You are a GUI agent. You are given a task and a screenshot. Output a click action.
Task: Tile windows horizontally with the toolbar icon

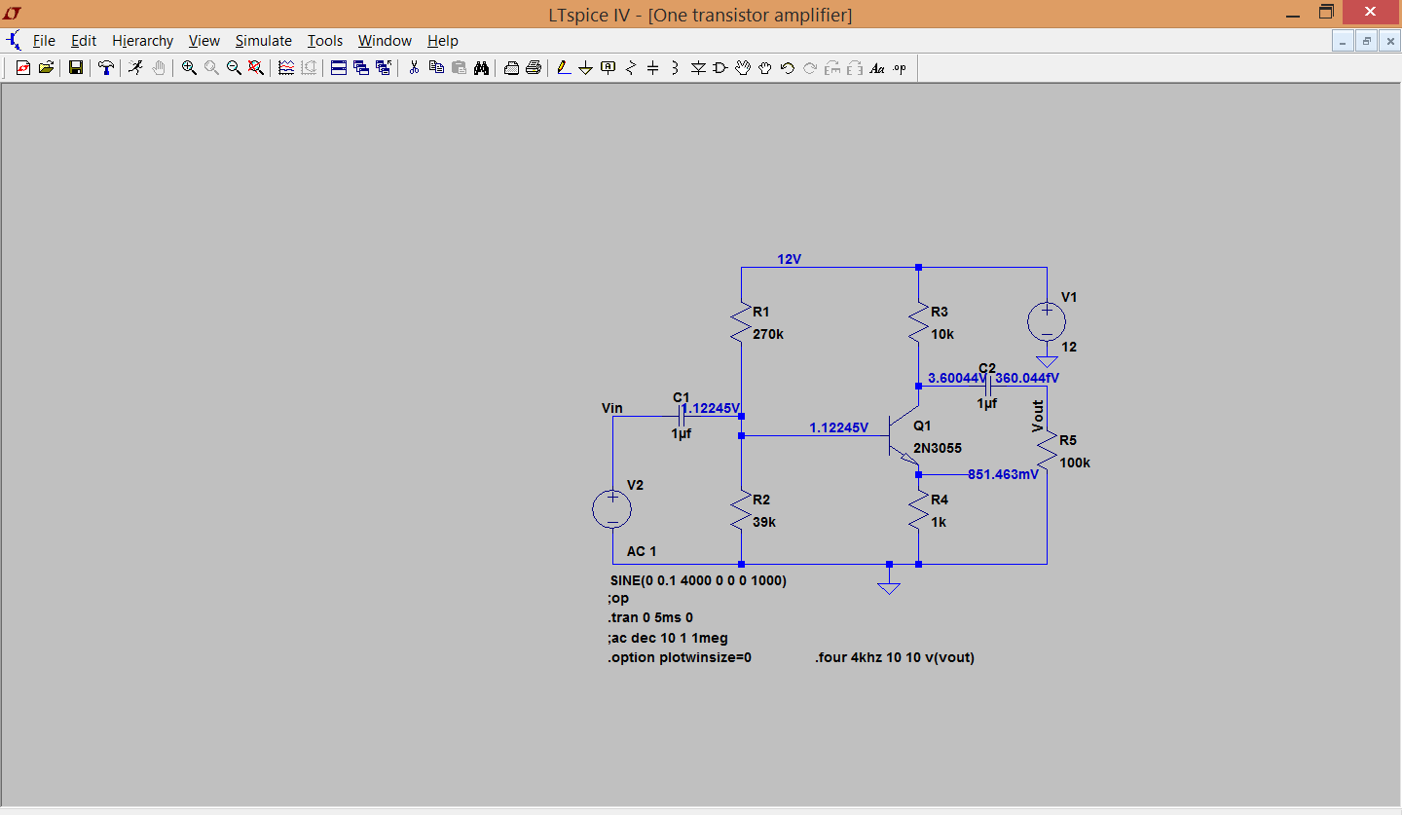tap(339, 67)
